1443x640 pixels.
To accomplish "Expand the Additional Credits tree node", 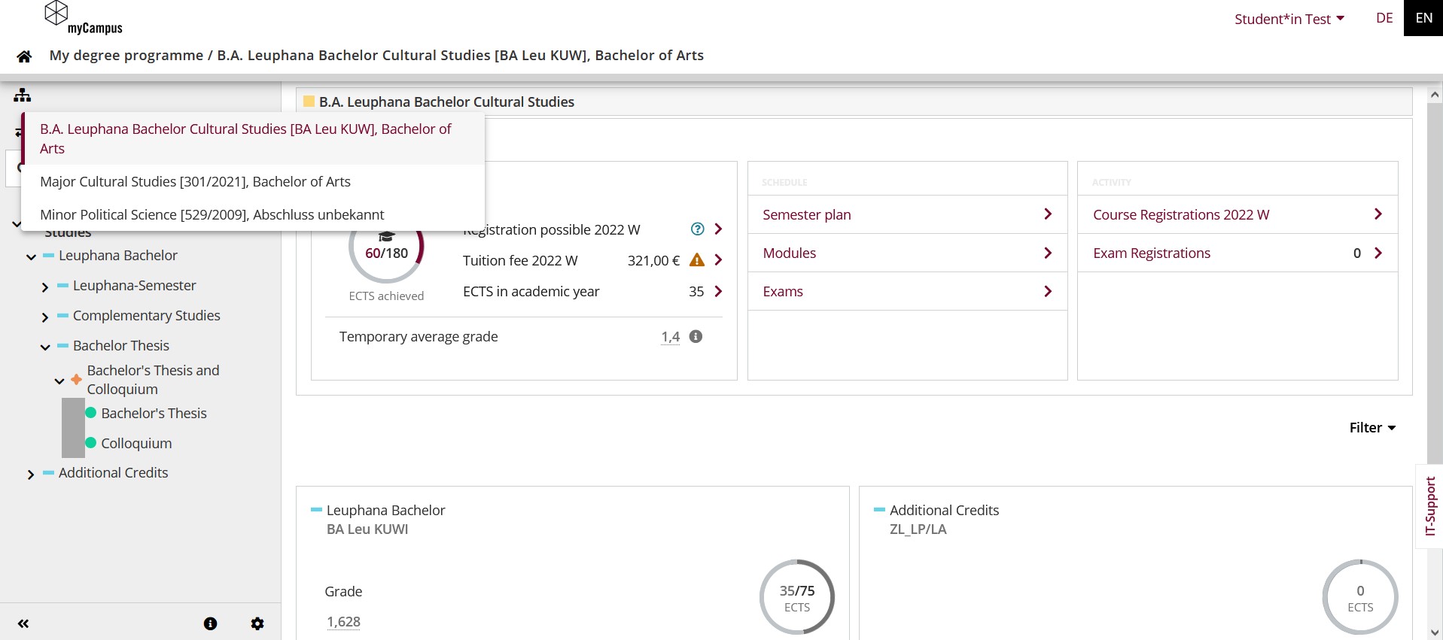I will click(31, 475).
